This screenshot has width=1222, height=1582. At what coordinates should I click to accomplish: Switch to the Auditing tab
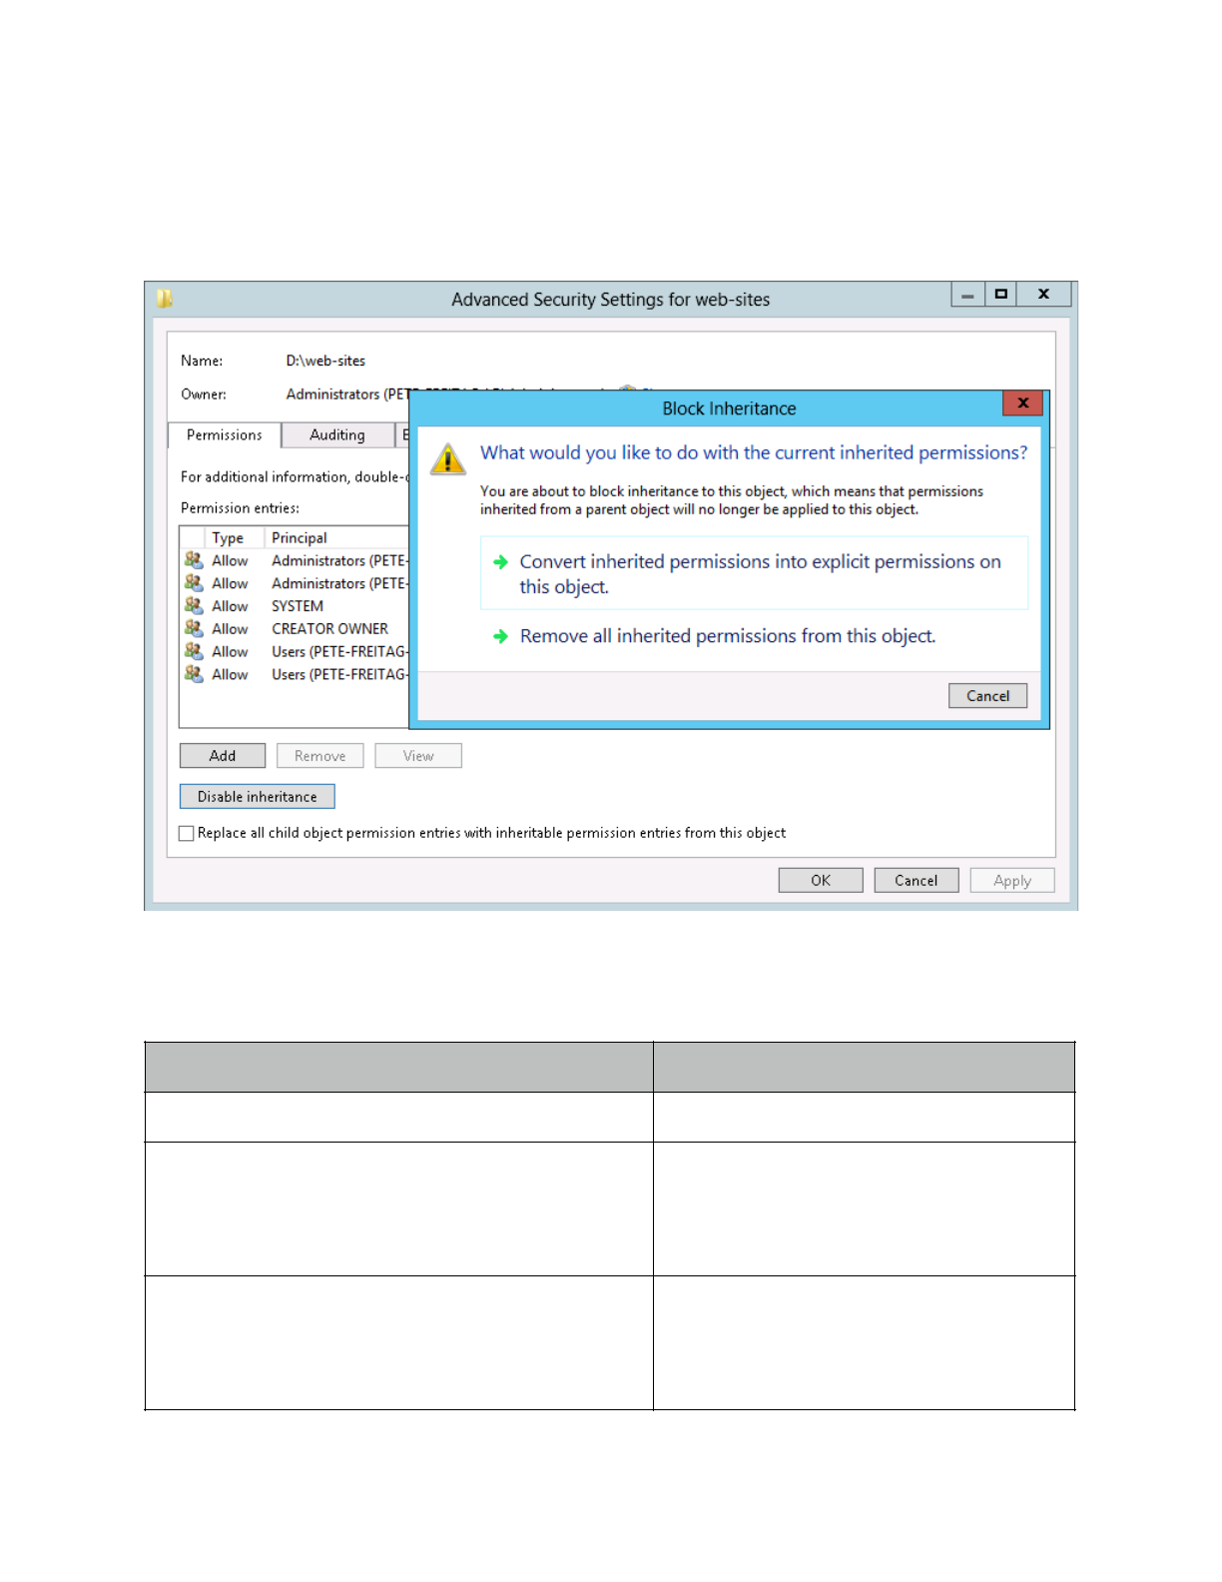point(337,435)
